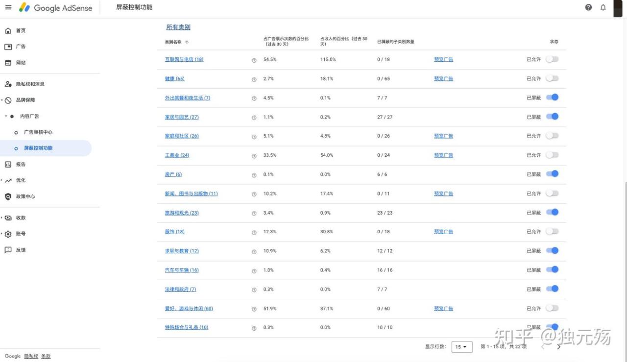This screenshot has width=627, height=362.
Task: Go to next page of categories
Action: [x=559, y=347]
